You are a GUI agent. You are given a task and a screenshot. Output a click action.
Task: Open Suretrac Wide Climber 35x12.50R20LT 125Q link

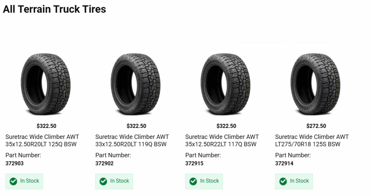point(42,141)
